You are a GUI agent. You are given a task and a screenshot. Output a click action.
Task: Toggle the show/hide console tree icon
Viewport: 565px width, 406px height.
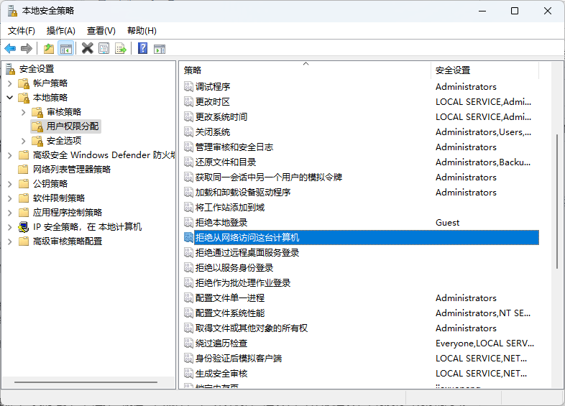(x=66, y=48)
